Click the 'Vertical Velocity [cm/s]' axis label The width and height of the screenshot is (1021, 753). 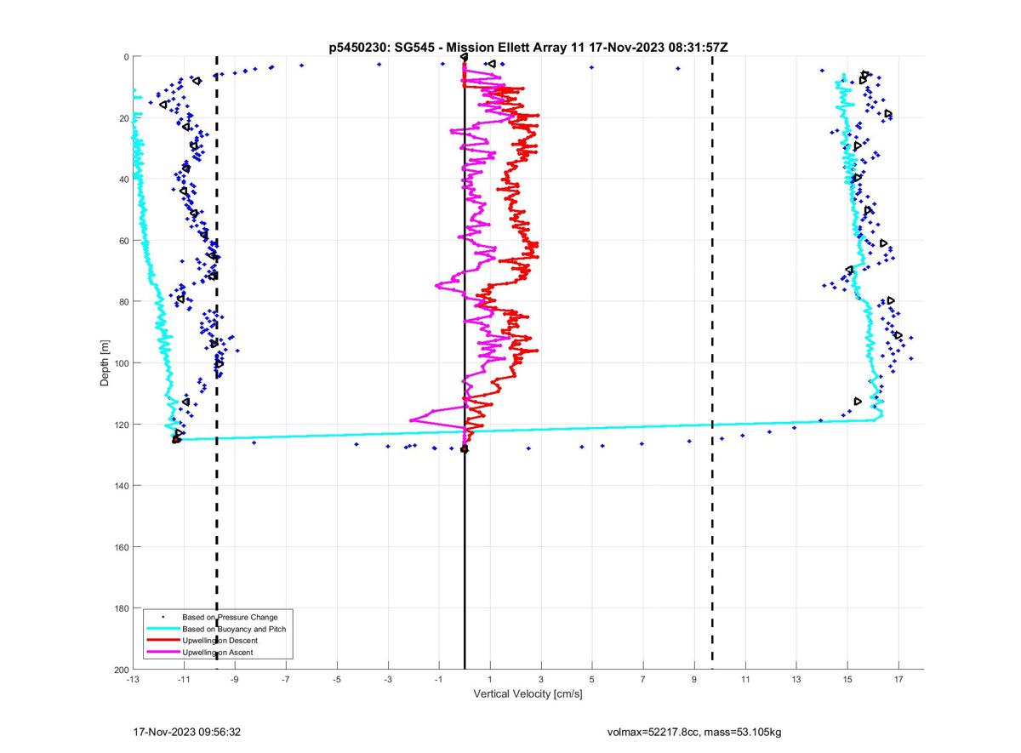click(x=528, y=694)
